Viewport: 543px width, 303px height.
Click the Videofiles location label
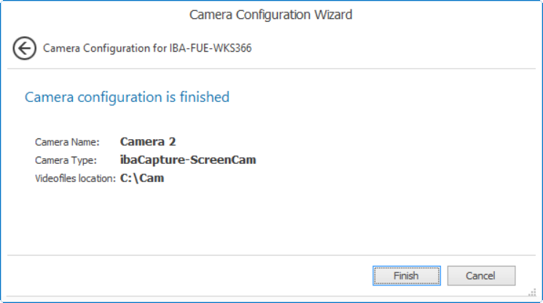tap(75, 178)
